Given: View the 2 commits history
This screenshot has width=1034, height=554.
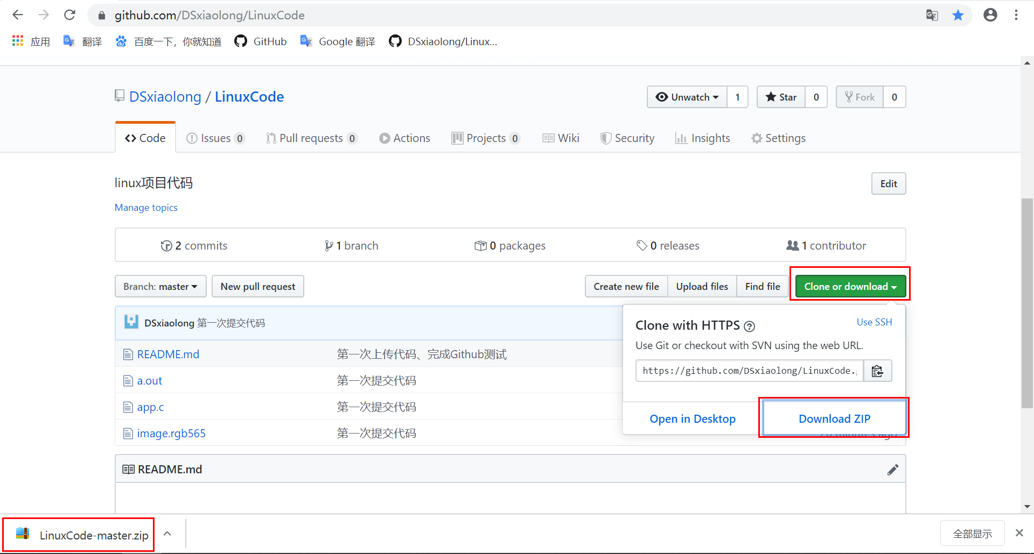Looking at the screenshot, I should tap(194, 246).
